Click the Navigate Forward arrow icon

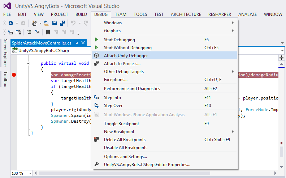tap(23, 23)
